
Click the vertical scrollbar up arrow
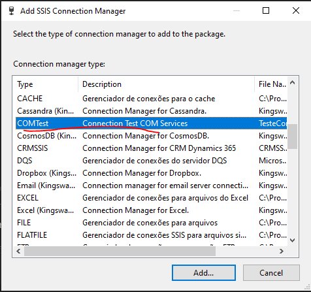tap(293, 82)
